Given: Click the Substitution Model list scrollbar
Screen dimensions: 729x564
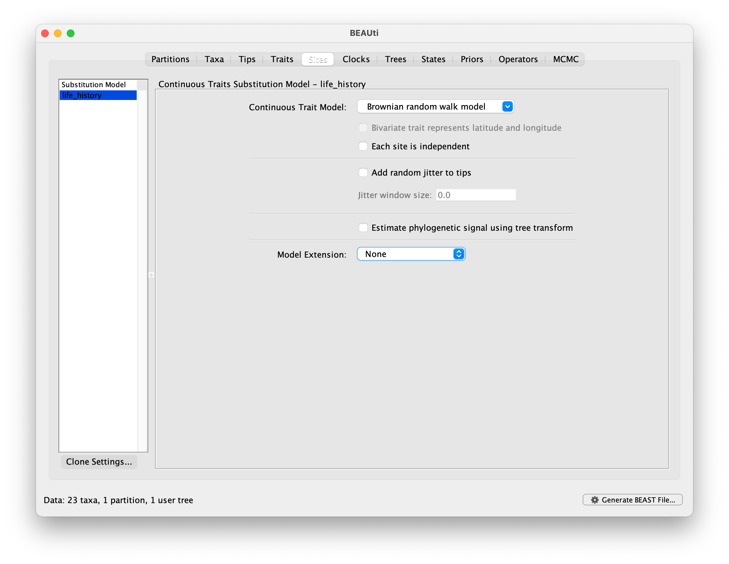Looking at the screenshot, I should [x=142, y=267].
